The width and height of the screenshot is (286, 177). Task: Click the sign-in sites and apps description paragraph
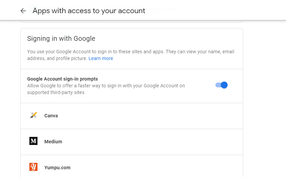[131, 55]
